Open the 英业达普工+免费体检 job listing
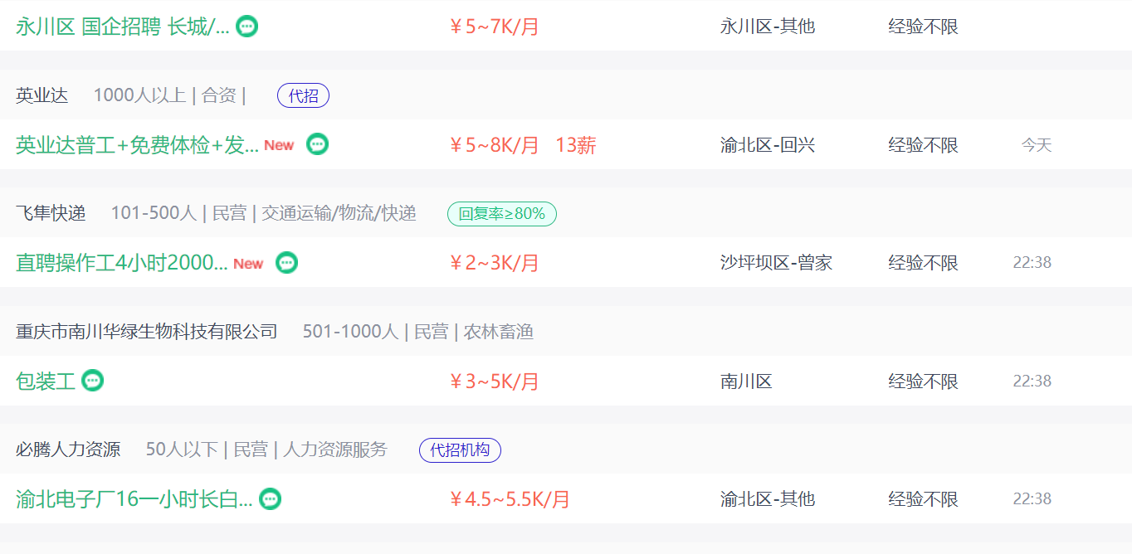This screenshot has height=554, width=1132. 137,144
